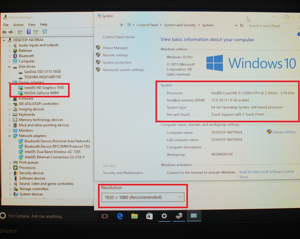
Task: Open address bar history dropdown arrow
Action: point(236,26)
